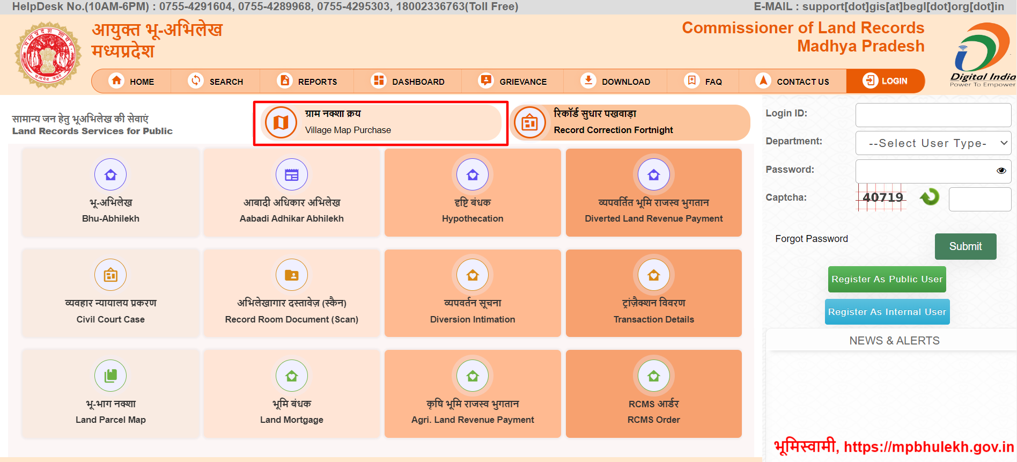Click Register As Internal User button

point(887,312)
